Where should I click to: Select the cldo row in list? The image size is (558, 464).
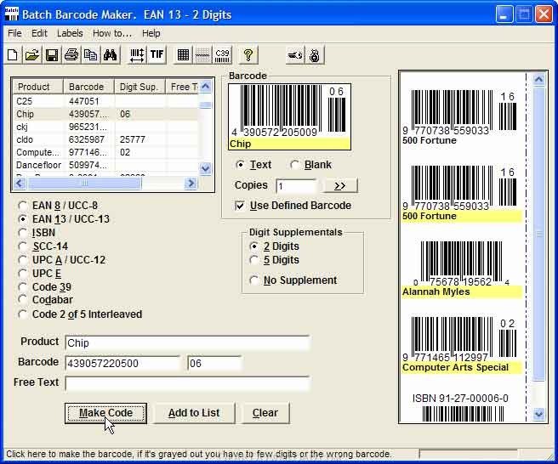click(105, 139)
